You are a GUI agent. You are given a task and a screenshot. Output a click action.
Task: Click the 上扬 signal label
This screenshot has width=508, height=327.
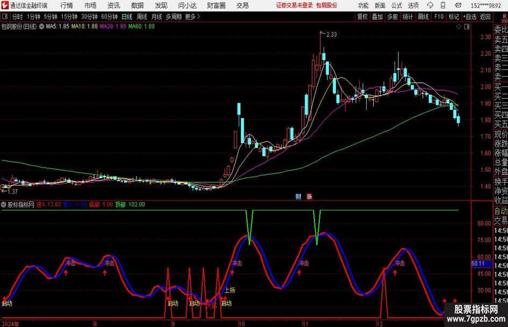tap(230, 290)
